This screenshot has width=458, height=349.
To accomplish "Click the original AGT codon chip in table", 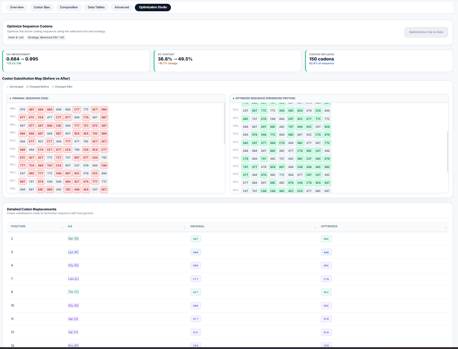I will pyautogui.click(x=195, y=239).
